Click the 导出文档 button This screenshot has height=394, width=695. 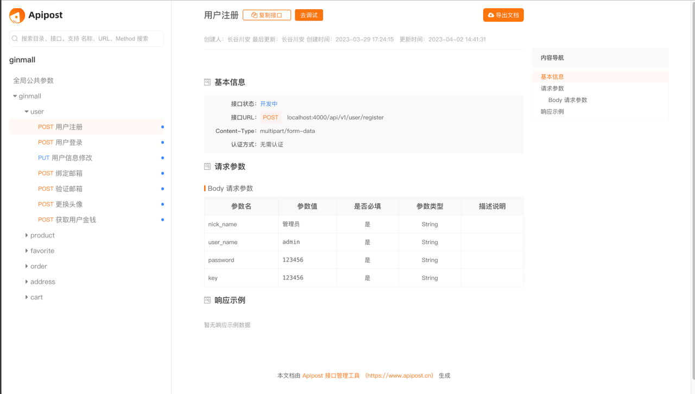pyautogui.click(x=503, y=15)
